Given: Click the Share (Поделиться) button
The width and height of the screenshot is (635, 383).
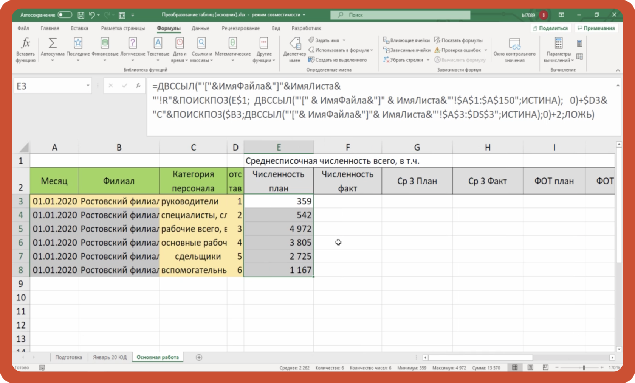Looking at the screenshot, I should (550, 28).
